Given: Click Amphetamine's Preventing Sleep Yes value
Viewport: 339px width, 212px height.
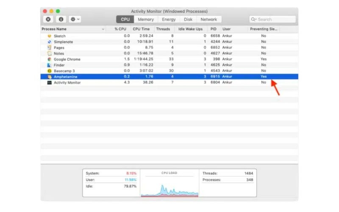Looking at the screenshot, I should tap(264, 76).
